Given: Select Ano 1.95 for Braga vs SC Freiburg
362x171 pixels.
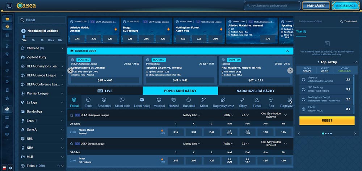Looking at the screenshot, I should [265, 161].
